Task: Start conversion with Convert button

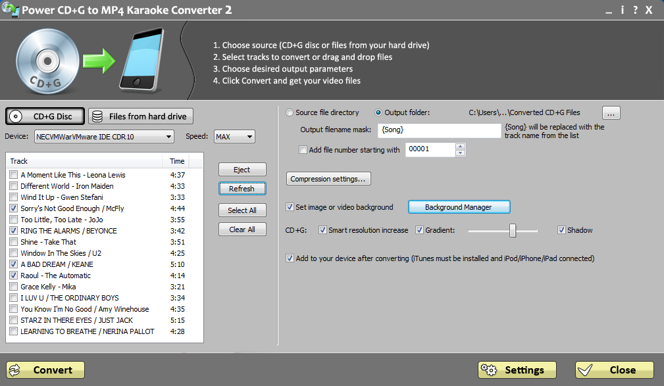Action: click(45, 370)
